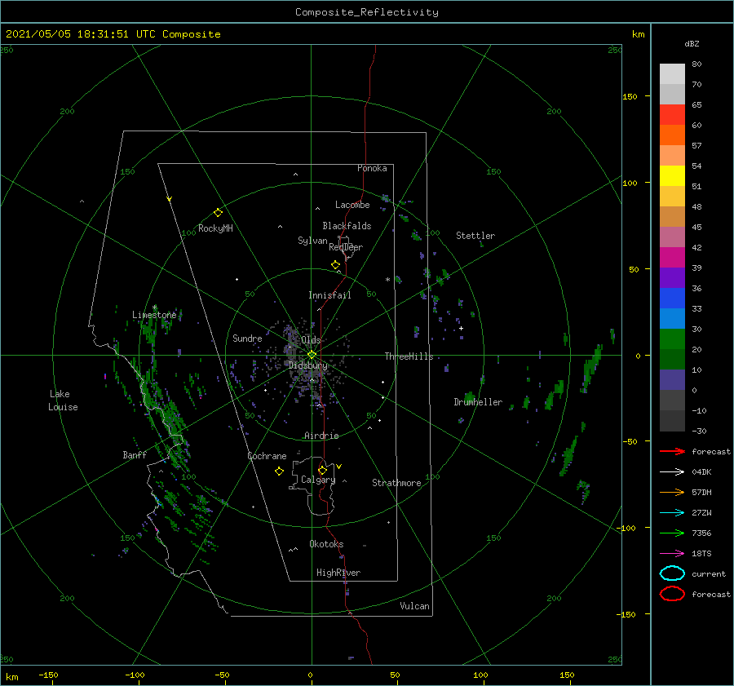This screenshot has height=686, width=734.
Task: Click the HighRiver town label
Action: click(338, 573)
